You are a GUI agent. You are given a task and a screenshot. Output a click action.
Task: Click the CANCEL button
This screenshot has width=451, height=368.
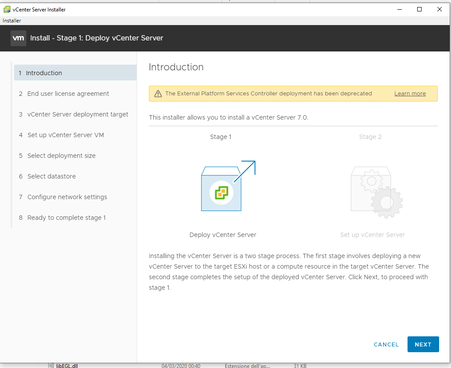tap(386, 344)
